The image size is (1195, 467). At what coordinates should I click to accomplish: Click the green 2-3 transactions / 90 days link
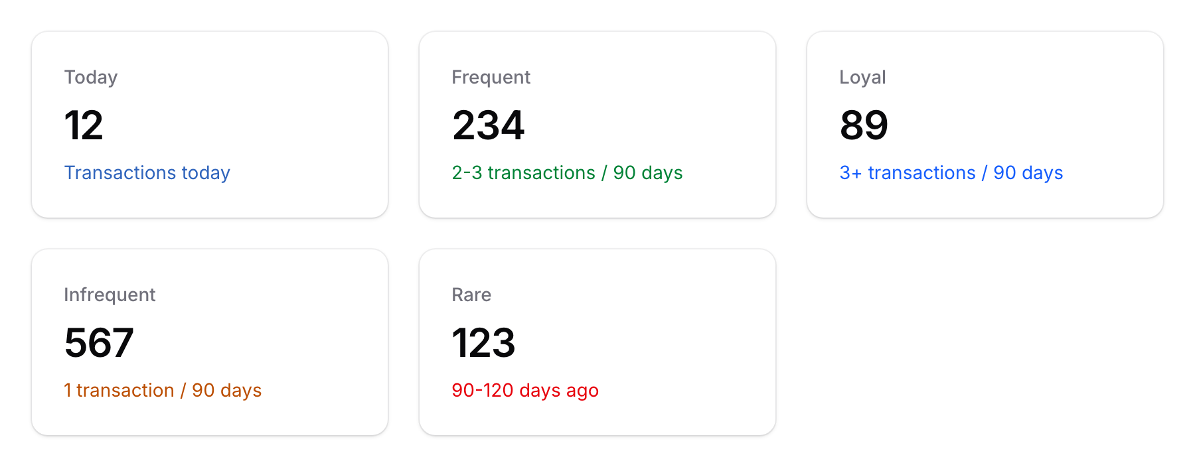(567, 173)
